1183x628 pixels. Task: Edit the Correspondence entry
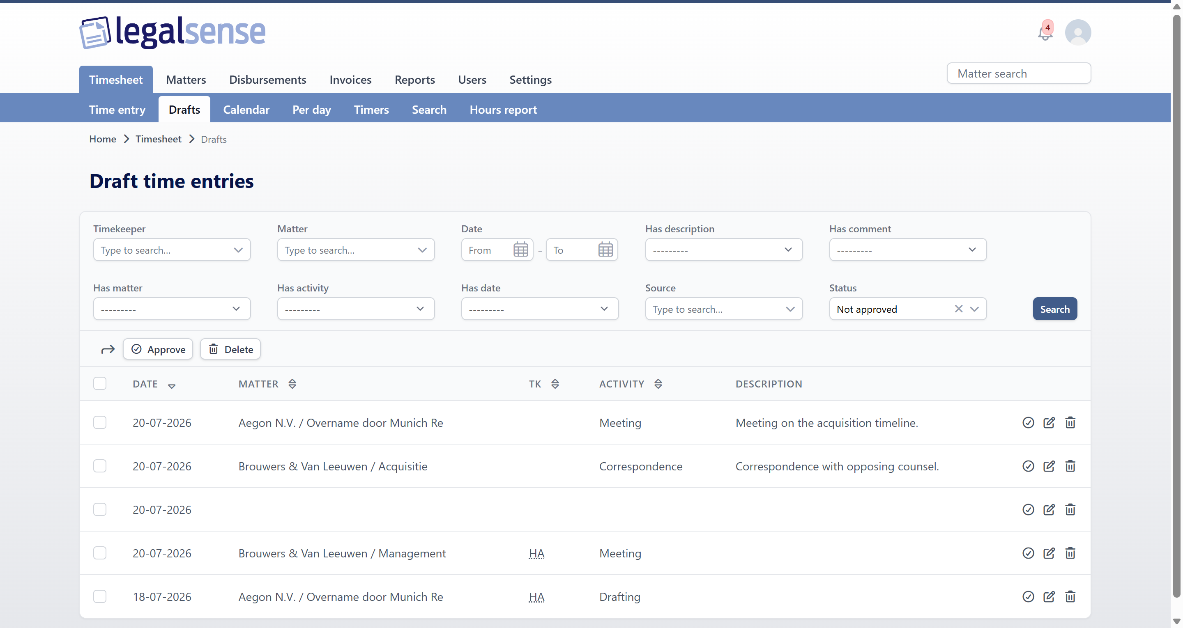[x=1049, y=466]
